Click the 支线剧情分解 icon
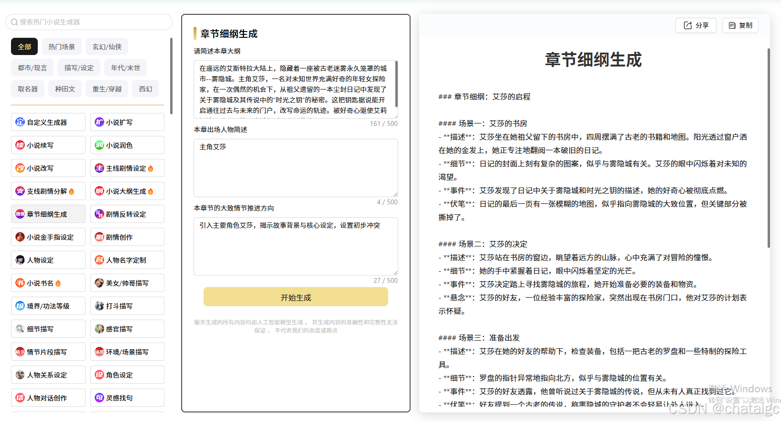The height and width of the screenshot is (422, 781). 20,191
